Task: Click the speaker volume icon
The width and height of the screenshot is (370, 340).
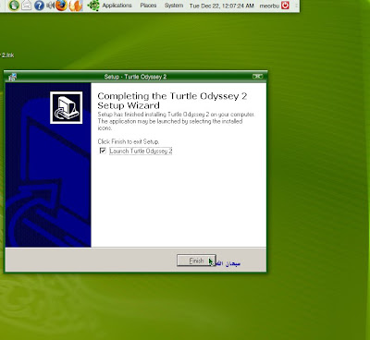Action: point(50,6)
